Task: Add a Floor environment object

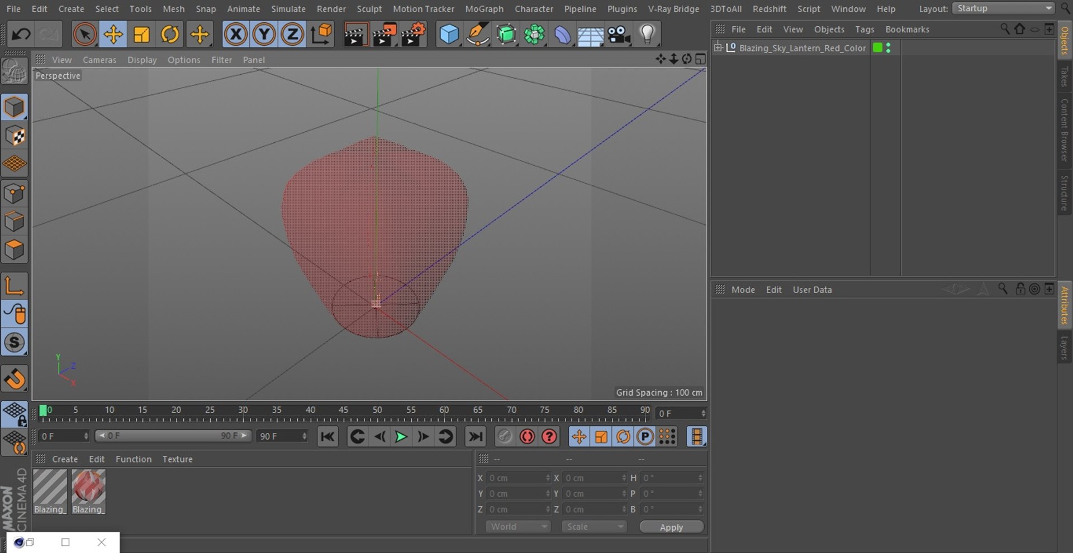Action: click(590, 34)
